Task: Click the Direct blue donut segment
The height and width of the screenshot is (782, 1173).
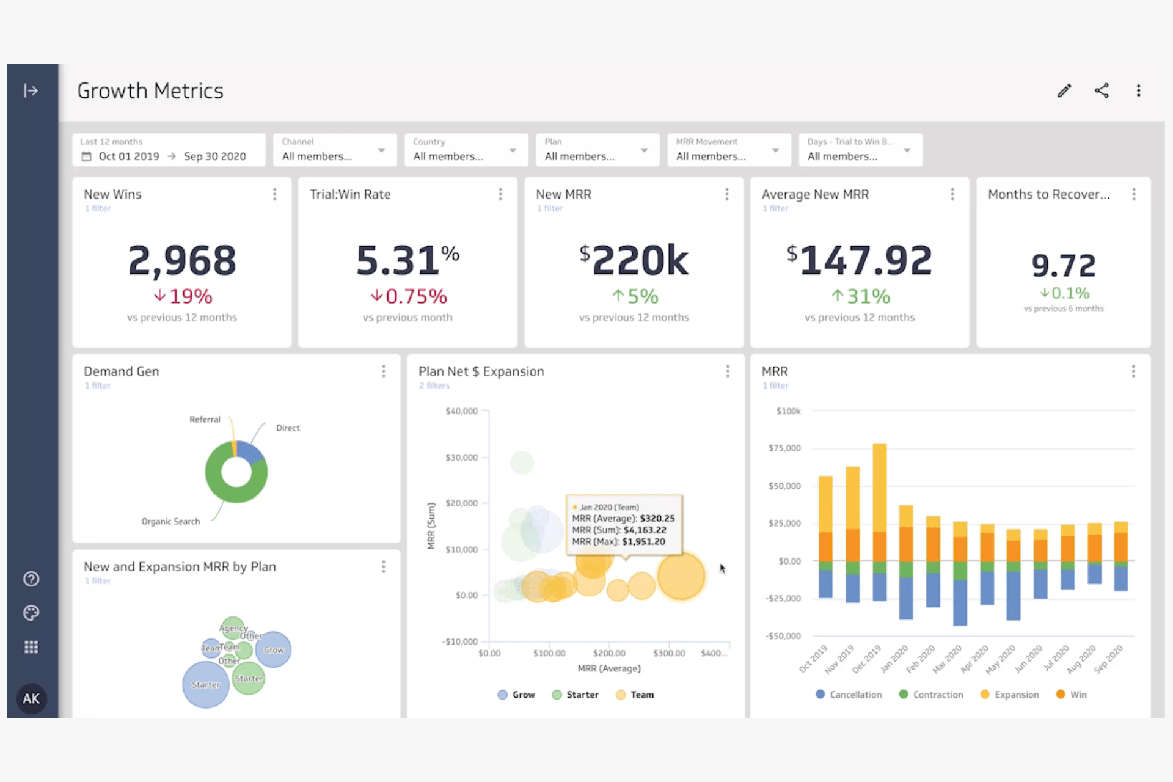Action: [x=250, y=451]
